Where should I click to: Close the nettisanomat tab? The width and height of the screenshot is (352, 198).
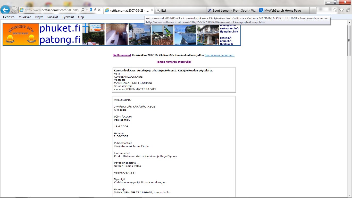pyautogui.click(x=152, y=11)
